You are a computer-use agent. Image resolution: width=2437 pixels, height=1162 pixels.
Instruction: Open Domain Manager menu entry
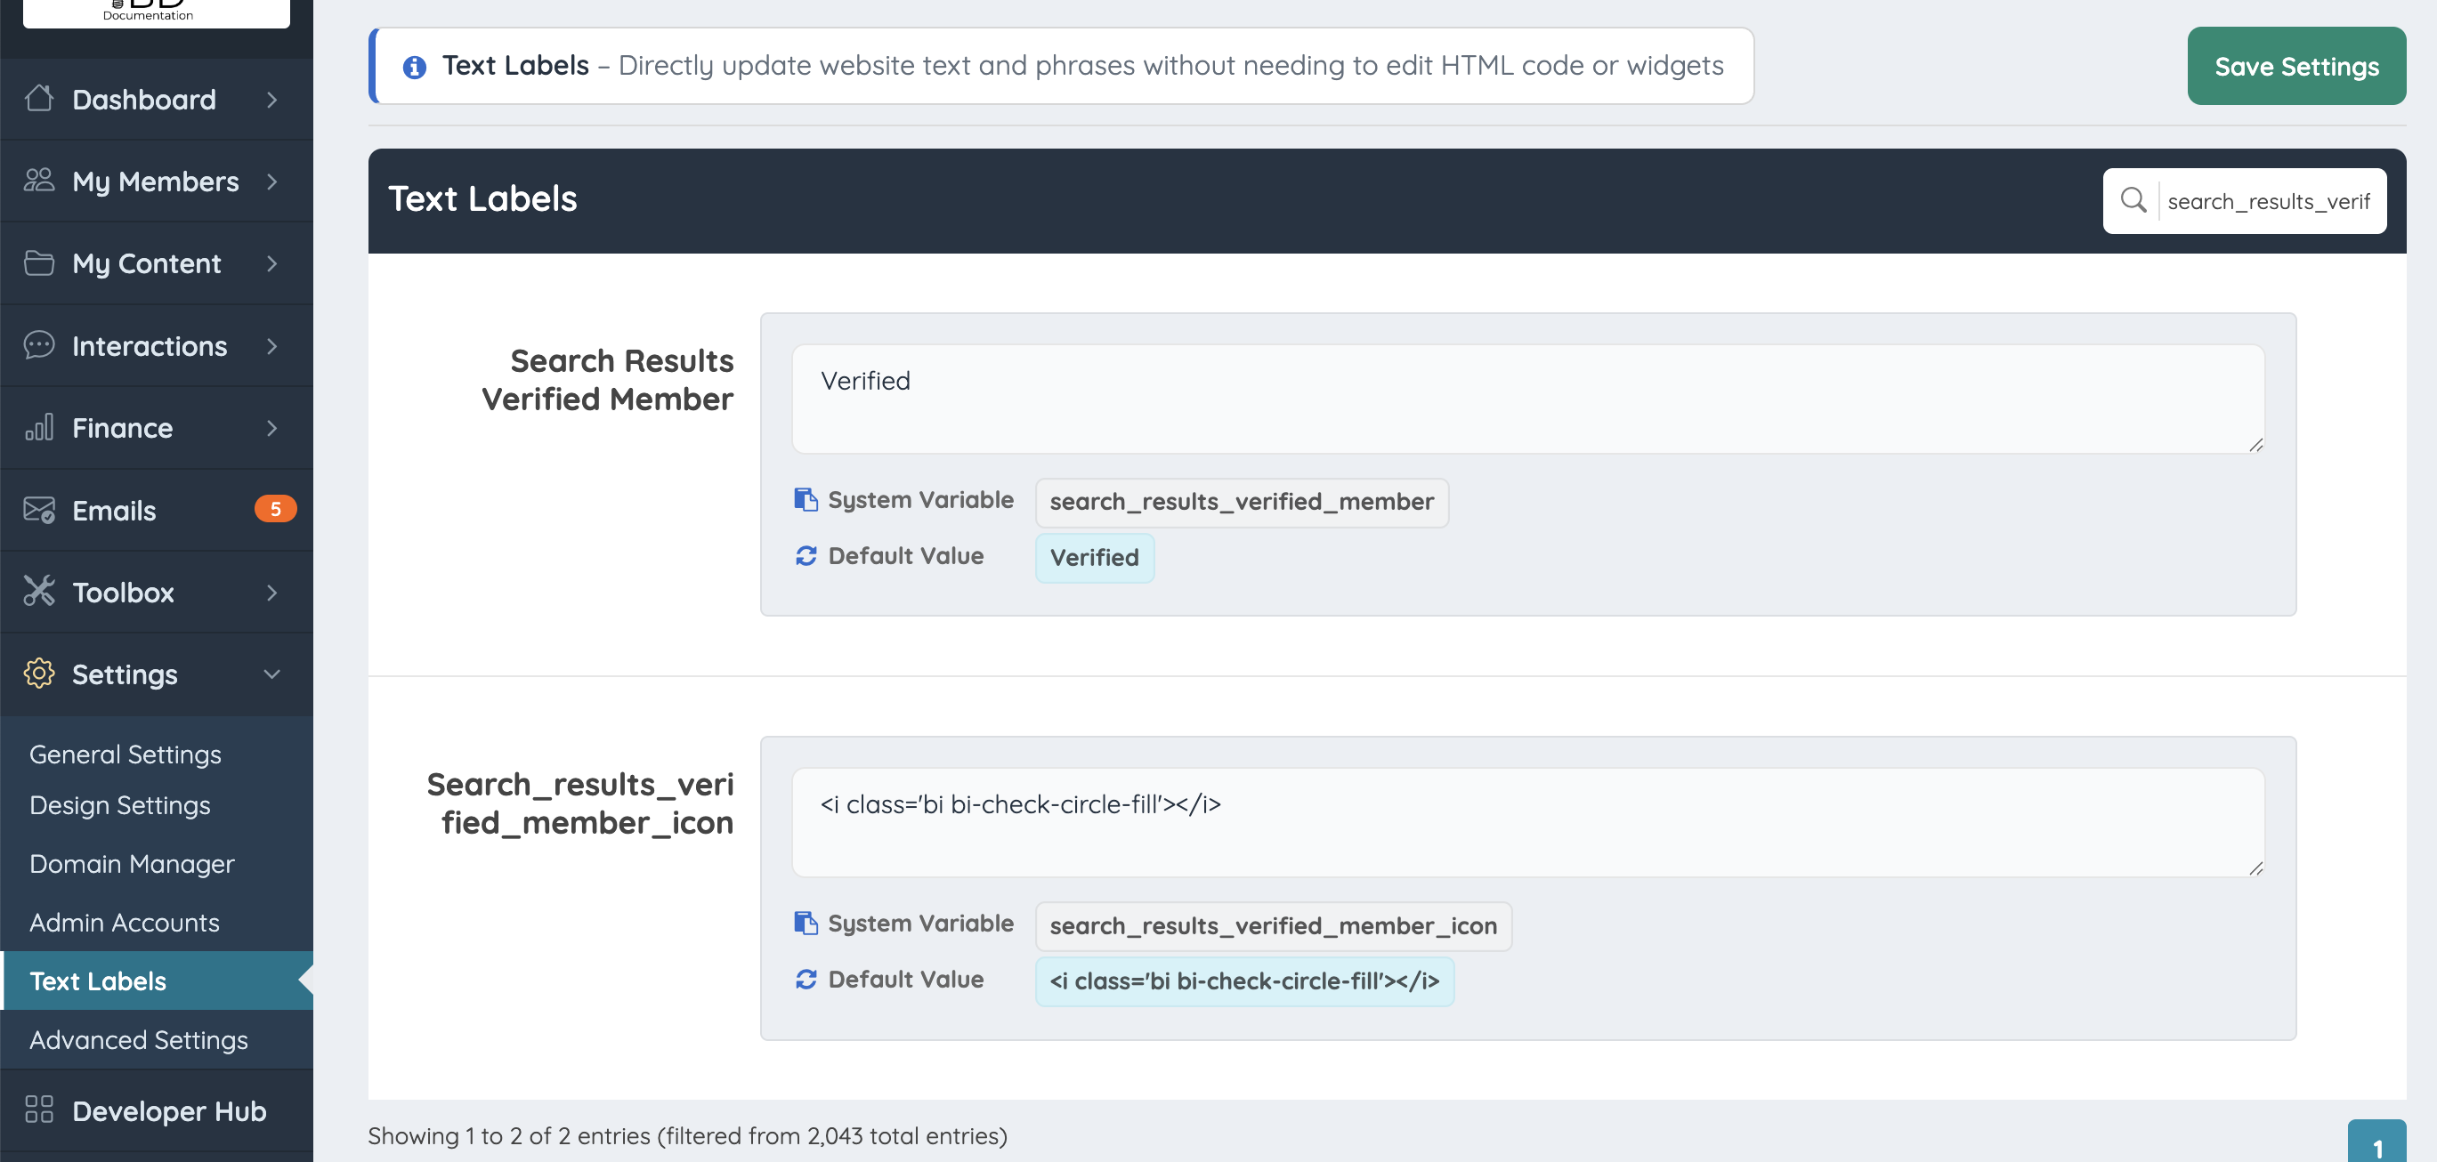coord(132,863)
